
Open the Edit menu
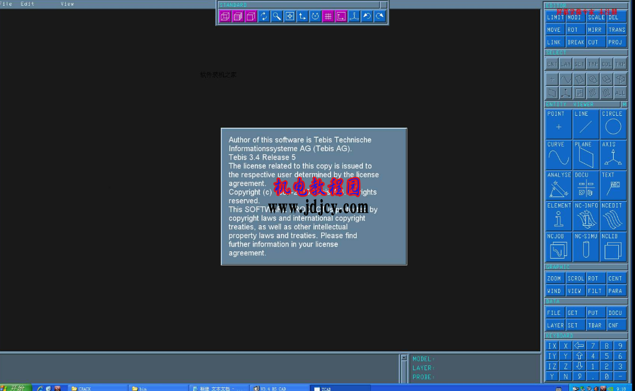(x=27, y=4)
